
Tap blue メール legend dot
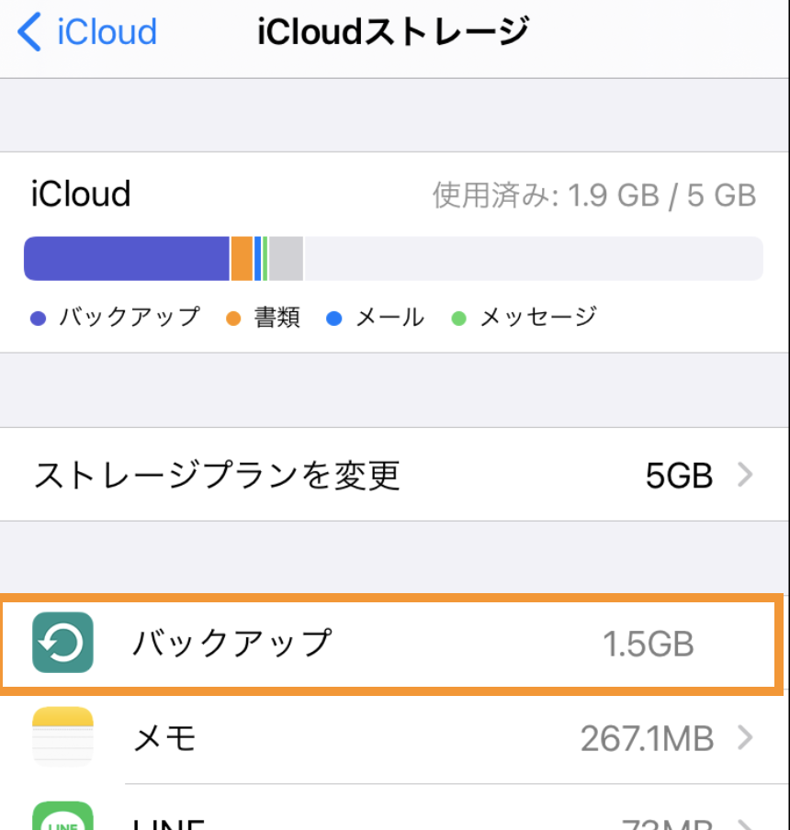[x=333, y=318]
